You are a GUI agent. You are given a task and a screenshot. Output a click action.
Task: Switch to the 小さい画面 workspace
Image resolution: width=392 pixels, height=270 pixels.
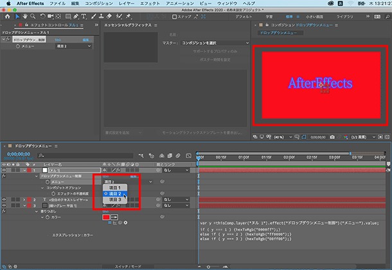pos(314,17)
